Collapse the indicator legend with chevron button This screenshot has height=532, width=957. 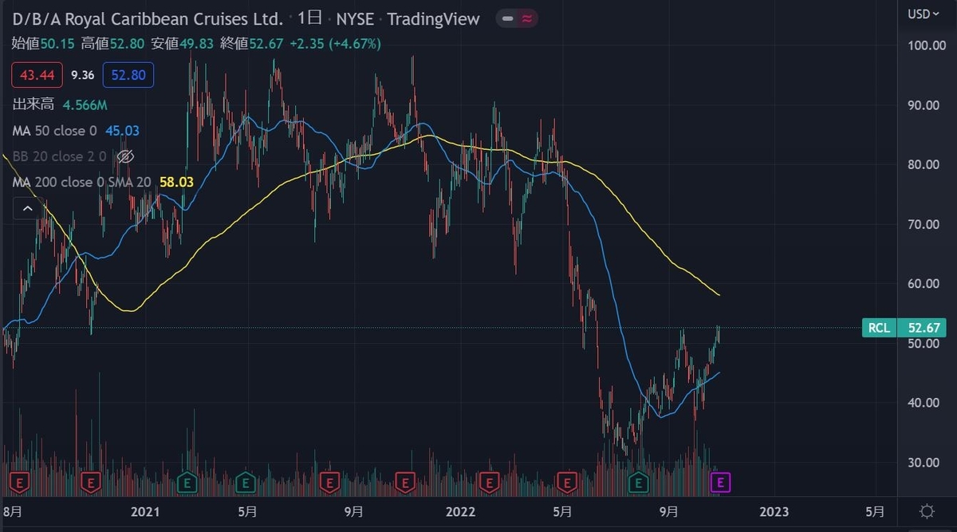click(28, 209)
